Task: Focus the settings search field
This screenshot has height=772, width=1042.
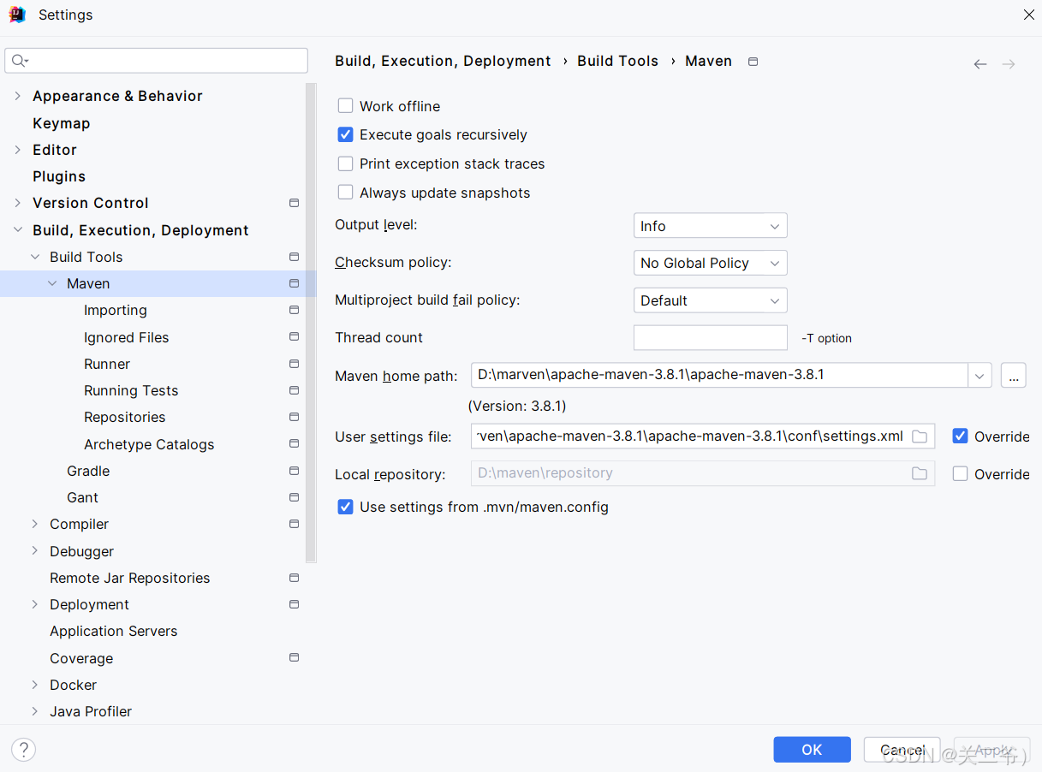Action: point(156,61)
